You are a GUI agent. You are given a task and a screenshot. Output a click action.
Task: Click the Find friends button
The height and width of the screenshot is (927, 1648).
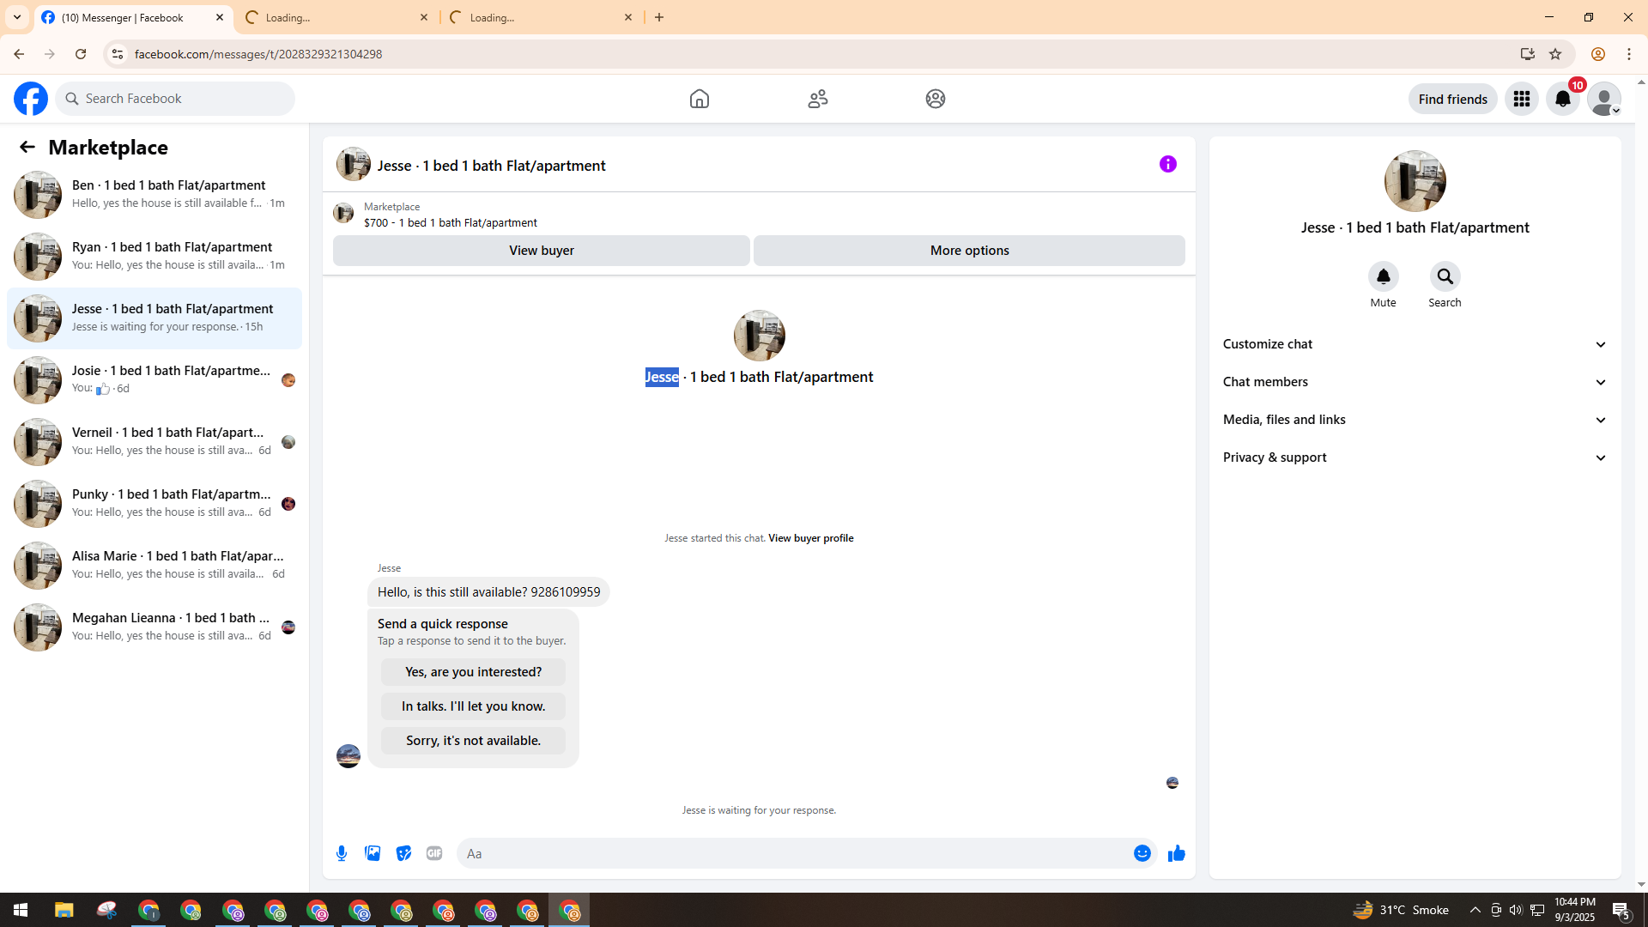[x=1452, y=99]
